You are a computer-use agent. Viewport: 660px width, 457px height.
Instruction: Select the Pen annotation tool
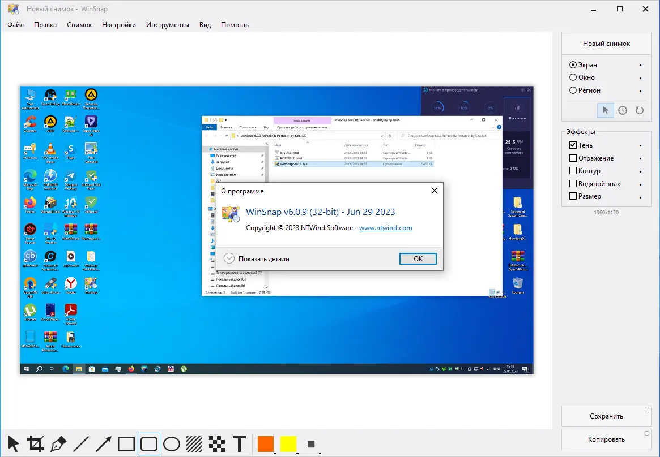(x=58, y=444)
